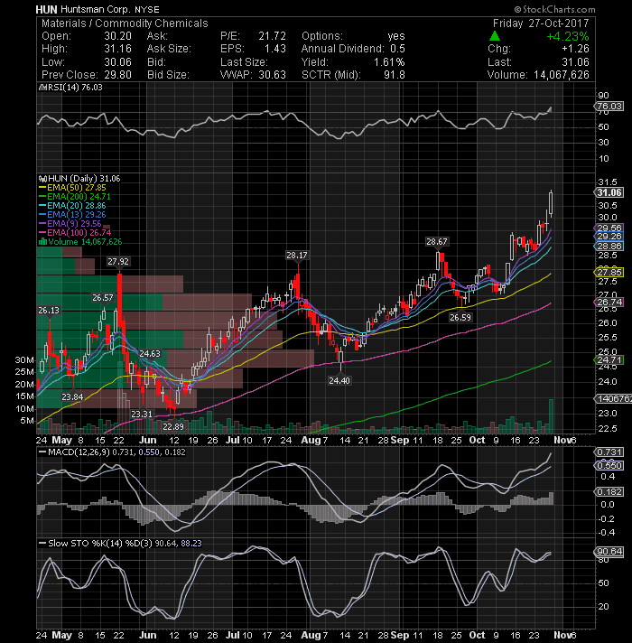Click the 23.31 low price label
This screenshot has width=632, height=643.
[142, 414]
